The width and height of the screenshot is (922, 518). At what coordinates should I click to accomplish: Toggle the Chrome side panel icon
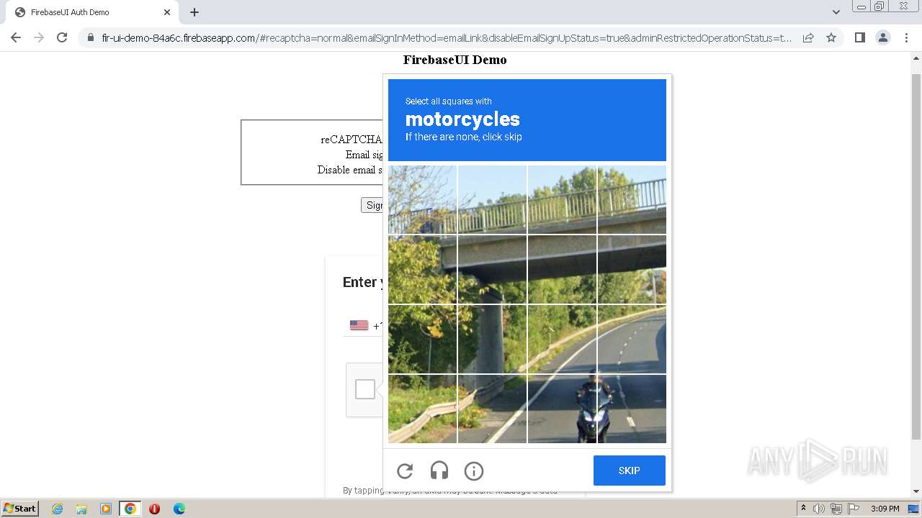pos(860,37)
